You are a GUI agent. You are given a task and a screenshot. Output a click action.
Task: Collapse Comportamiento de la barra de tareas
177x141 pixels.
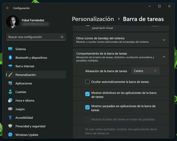pos(121,57)
